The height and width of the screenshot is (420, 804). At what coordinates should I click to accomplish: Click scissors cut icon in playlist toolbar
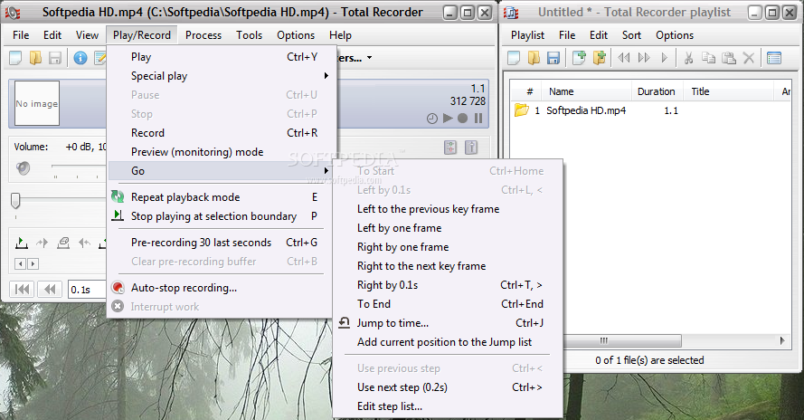688,58
